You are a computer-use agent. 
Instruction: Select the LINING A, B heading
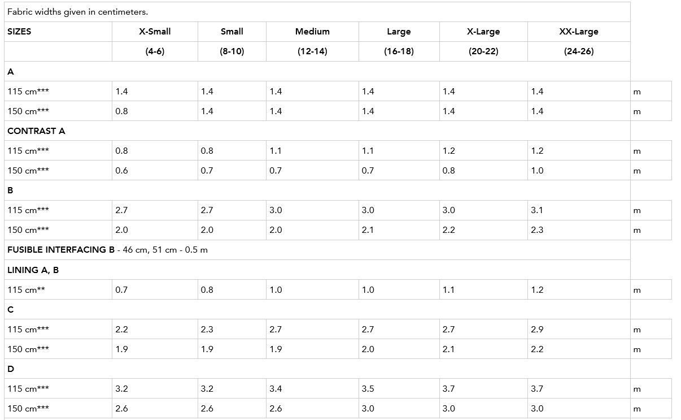(x=33, y=270)
